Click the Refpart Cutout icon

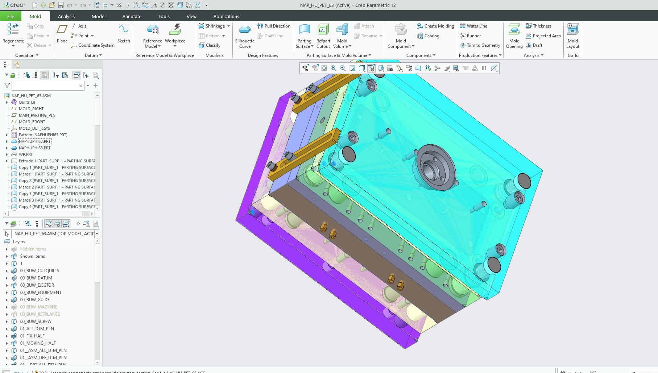click(x=323, y=30)
